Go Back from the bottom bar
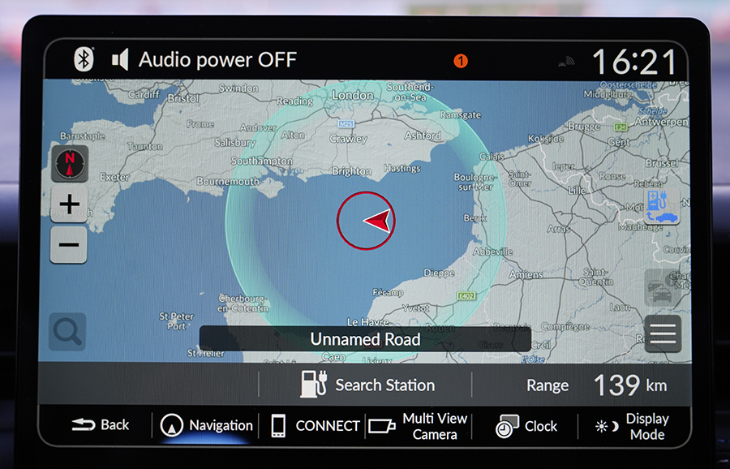 [x=101, y=424]
